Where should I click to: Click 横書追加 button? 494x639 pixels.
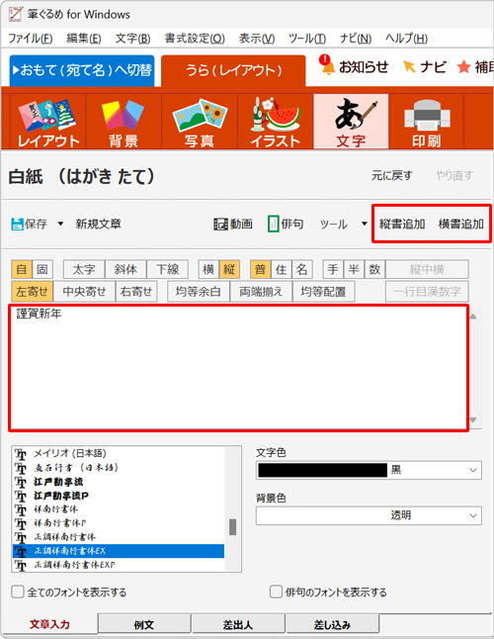[x=461, y=225]
